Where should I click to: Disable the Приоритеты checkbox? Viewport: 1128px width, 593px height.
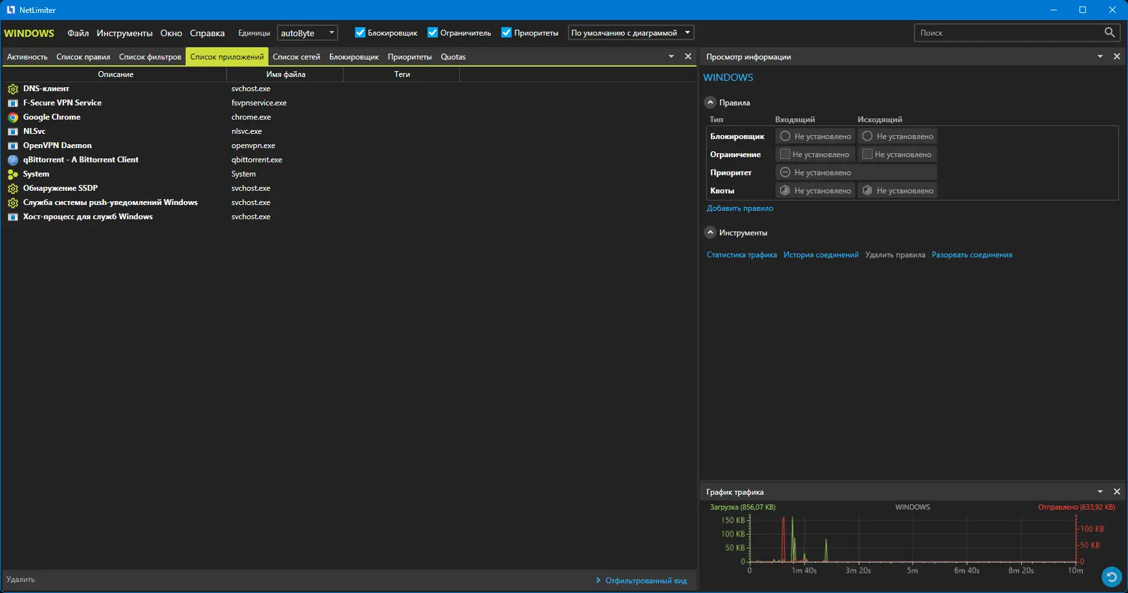coord(506,32)
